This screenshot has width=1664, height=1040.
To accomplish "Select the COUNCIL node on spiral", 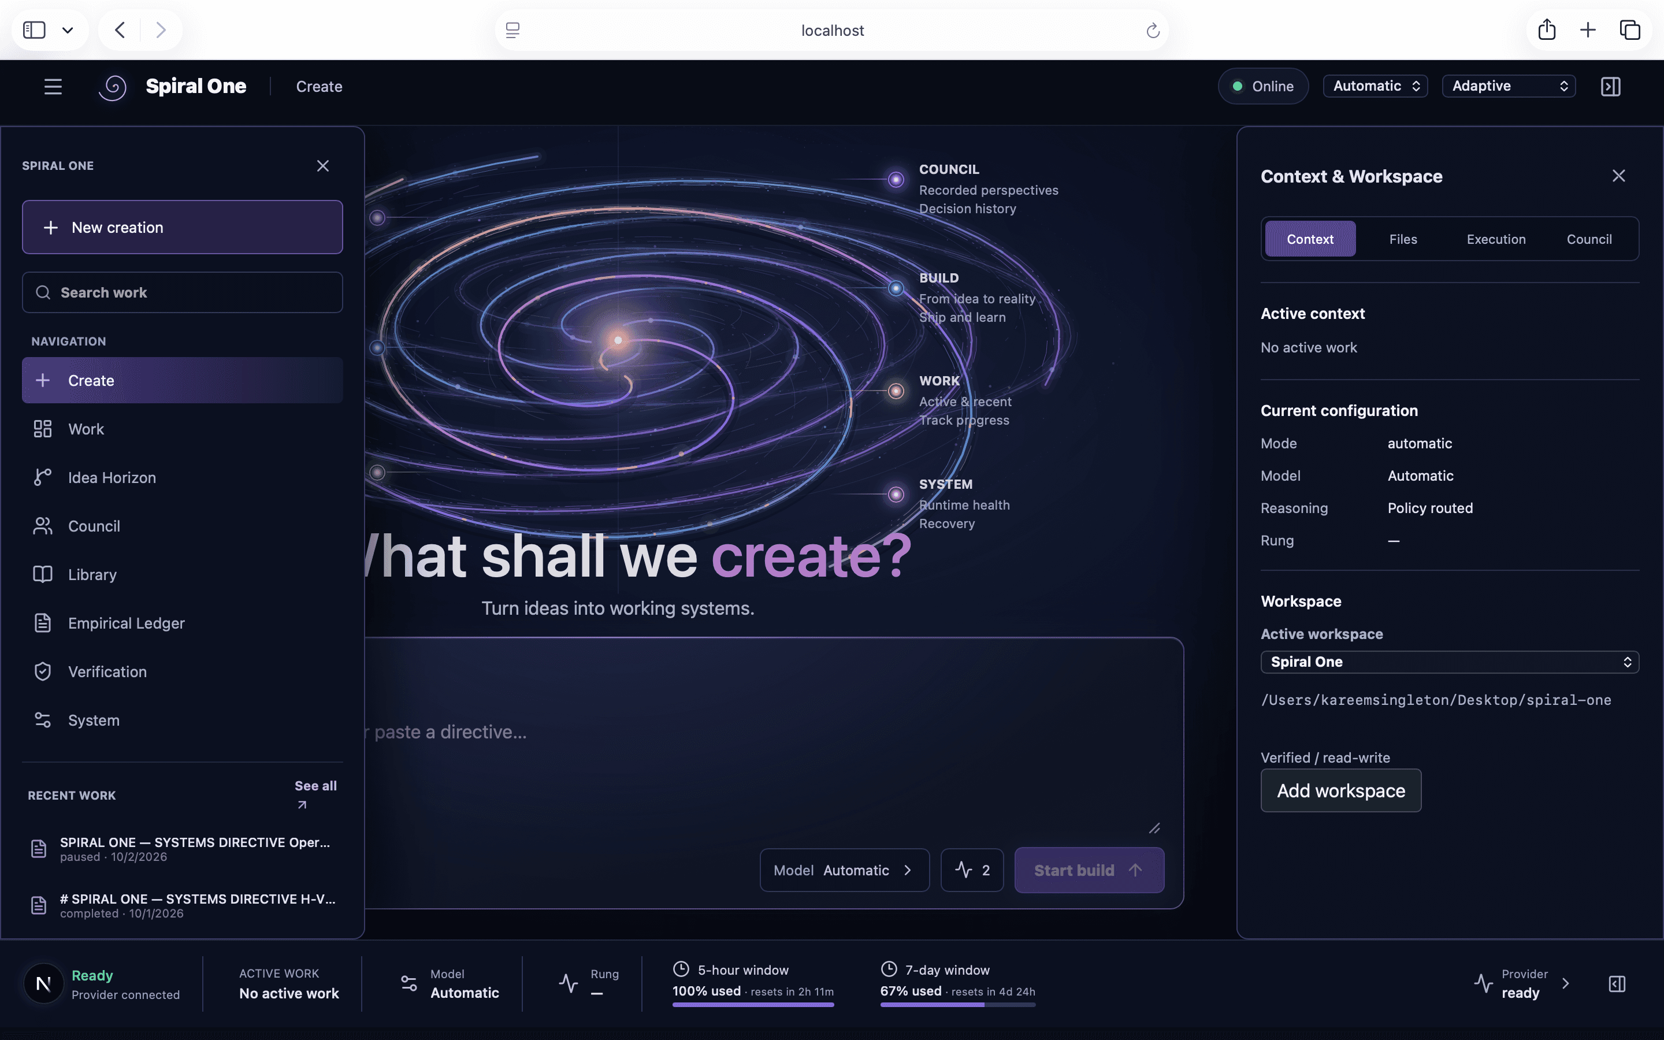I will click(x=895, y=180).
